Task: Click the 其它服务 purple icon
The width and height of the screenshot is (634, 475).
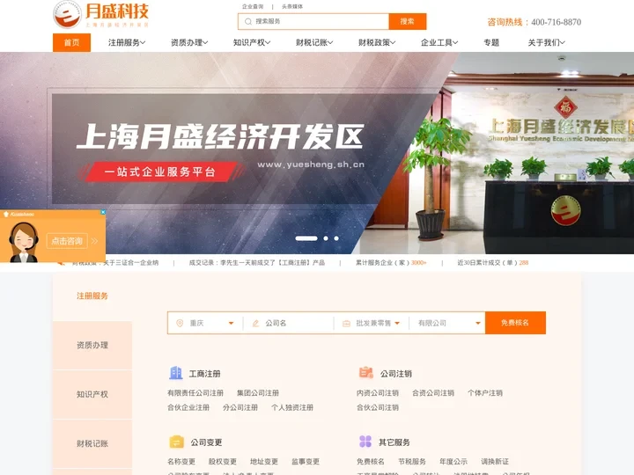Action: (365, 442)
